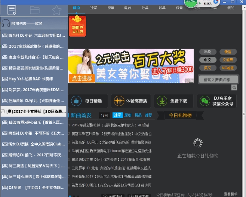The image size is (246, 197).
Task: Select playlist row DJ苹果-【红尘恋】
Action: pyautogui.click(x=34, y=187)
